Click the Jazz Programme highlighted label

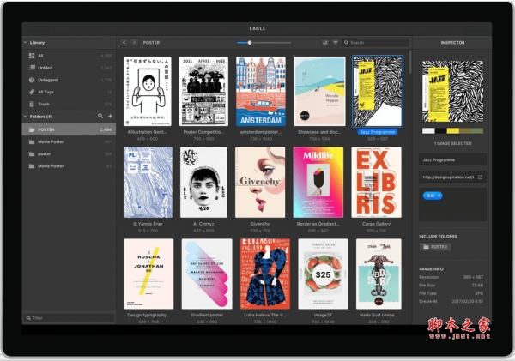pos(377,132)
